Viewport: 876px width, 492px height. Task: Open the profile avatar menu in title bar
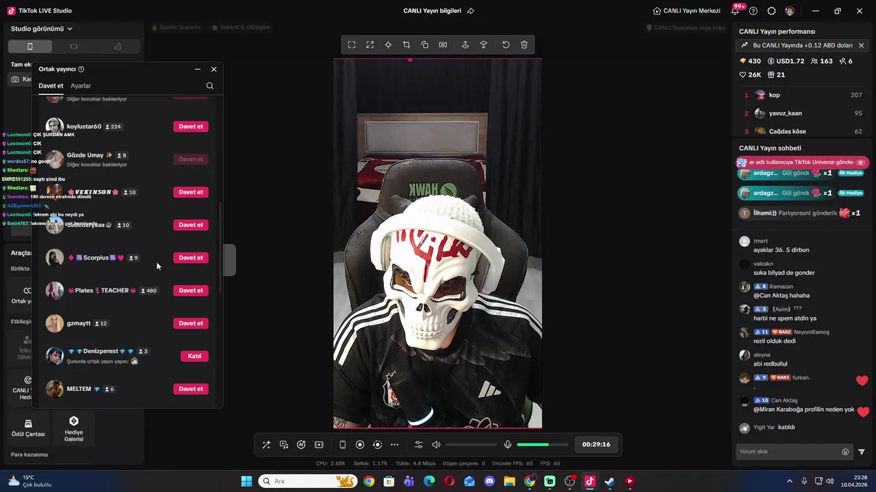[x=790, y=11]
